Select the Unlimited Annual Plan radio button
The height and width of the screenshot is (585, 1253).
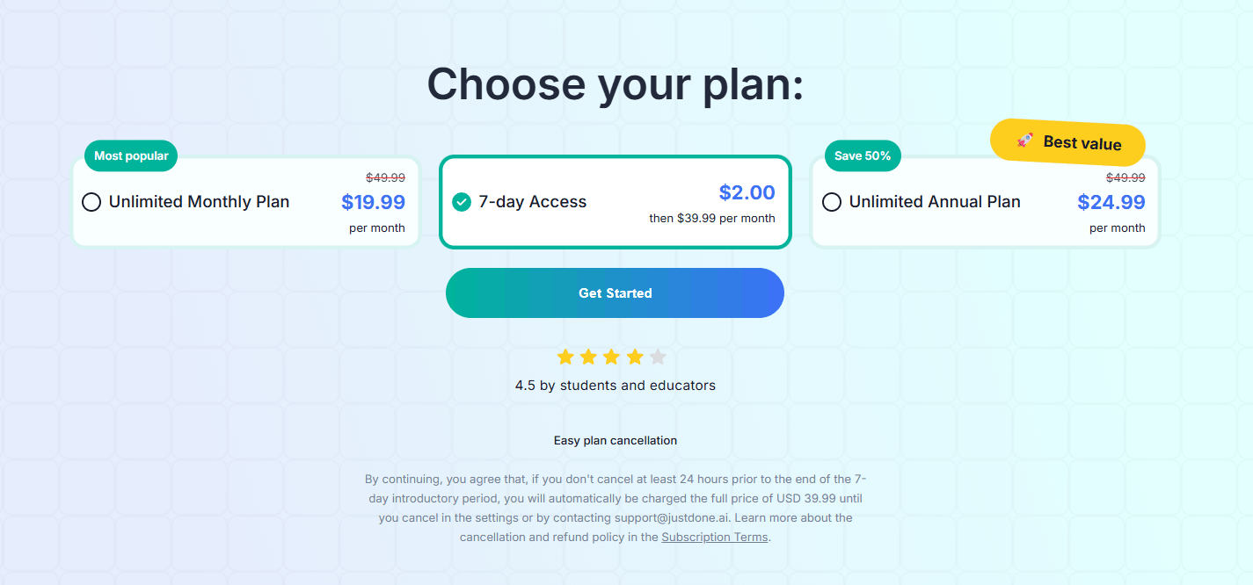point(831,202)
